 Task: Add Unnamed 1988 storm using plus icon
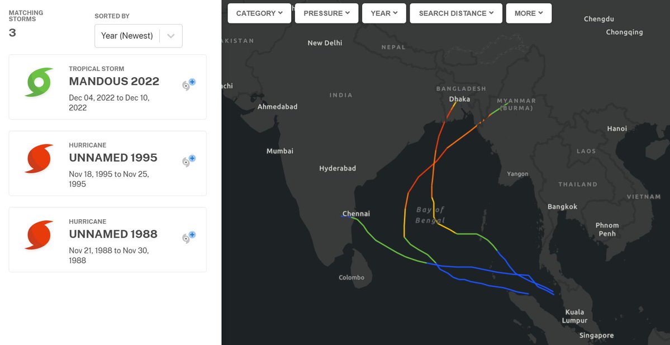pos(189,237)
